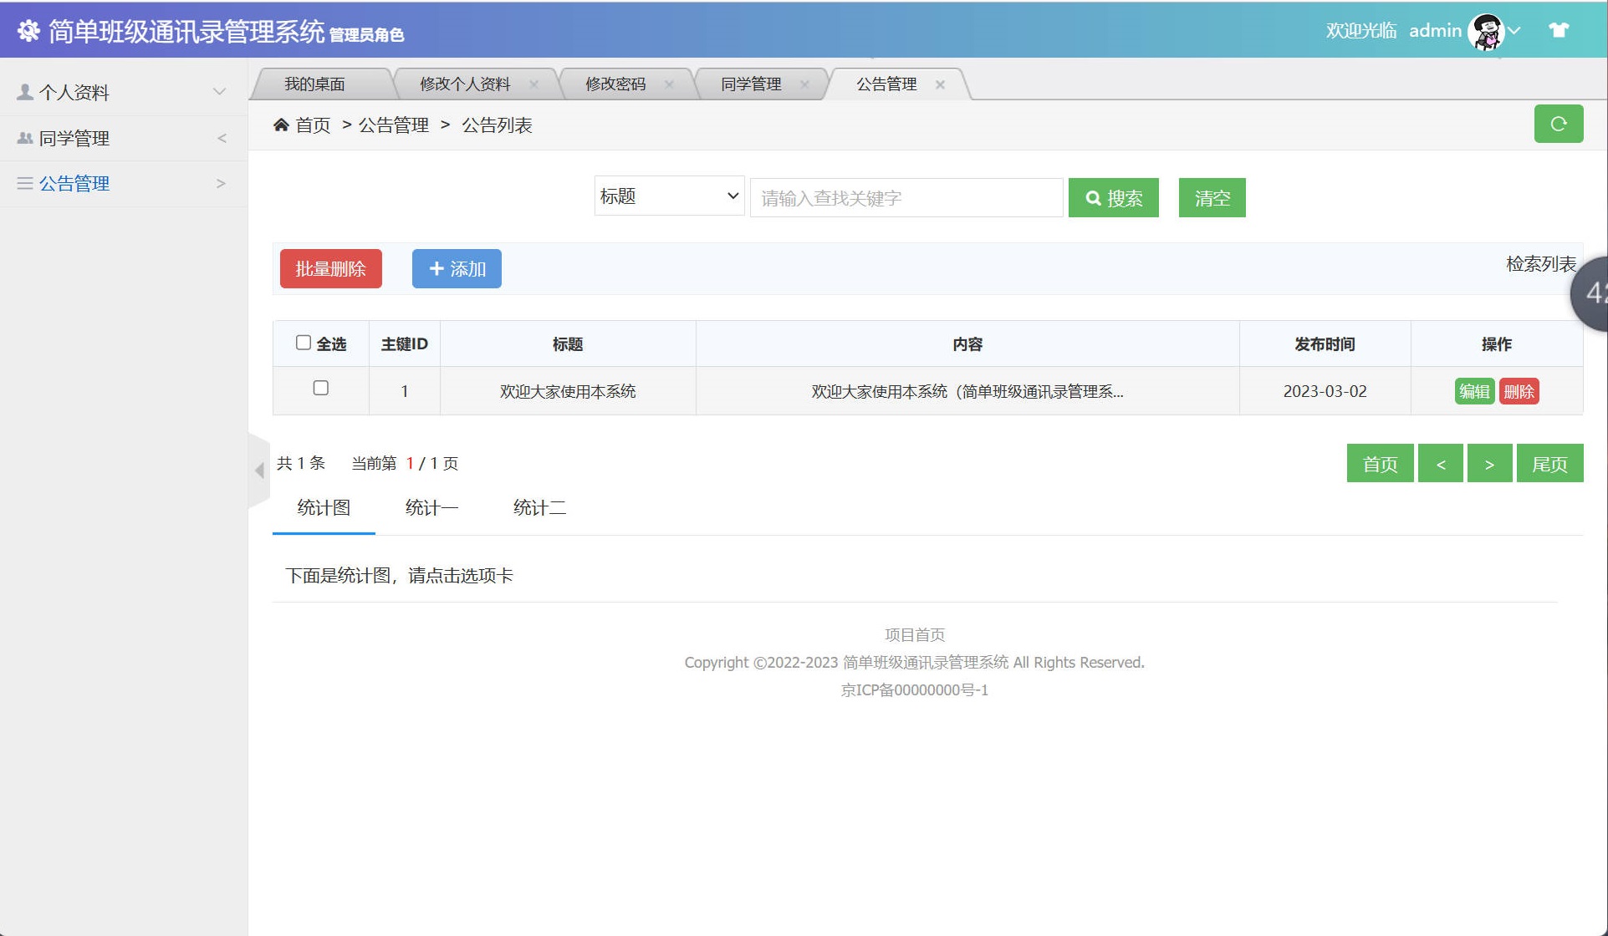Image resolution: width=1608 pixels, height=936 pixels.
Task: Open the 项目首页 footer link
Action: 914,633
